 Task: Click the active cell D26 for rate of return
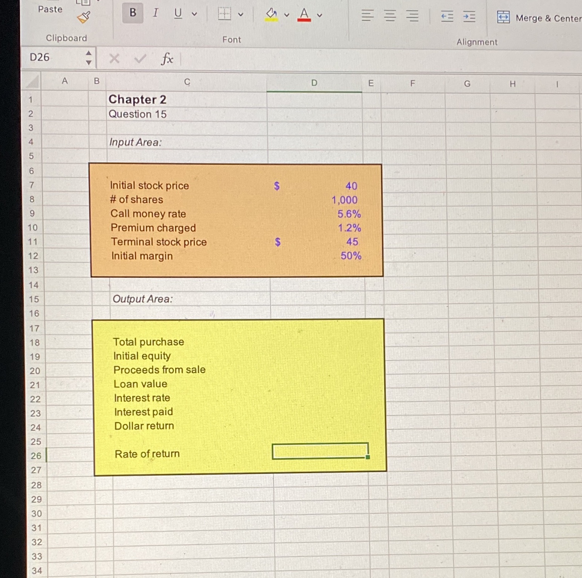[x=320, y=451]
